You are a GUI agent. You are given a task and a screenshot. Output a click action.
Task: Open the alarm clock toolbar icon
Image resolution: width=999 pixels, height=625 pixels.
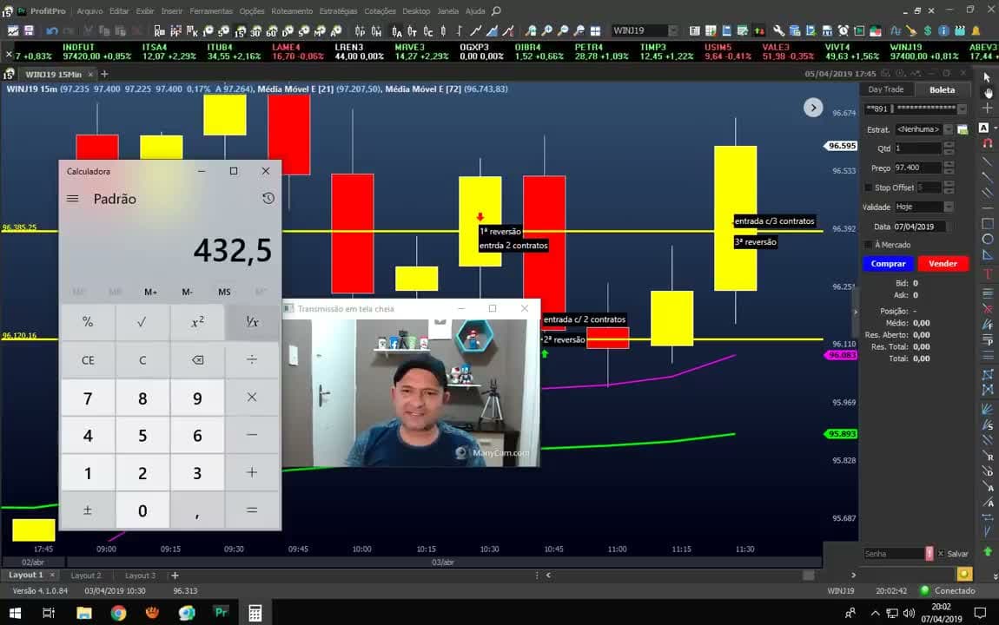point(843,30)
